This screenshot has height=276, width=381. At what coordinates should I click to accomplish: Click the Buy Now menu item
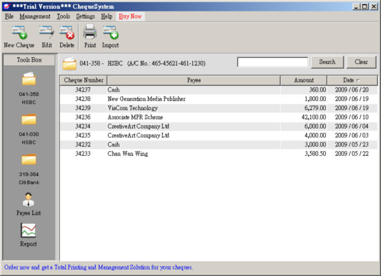131,15
